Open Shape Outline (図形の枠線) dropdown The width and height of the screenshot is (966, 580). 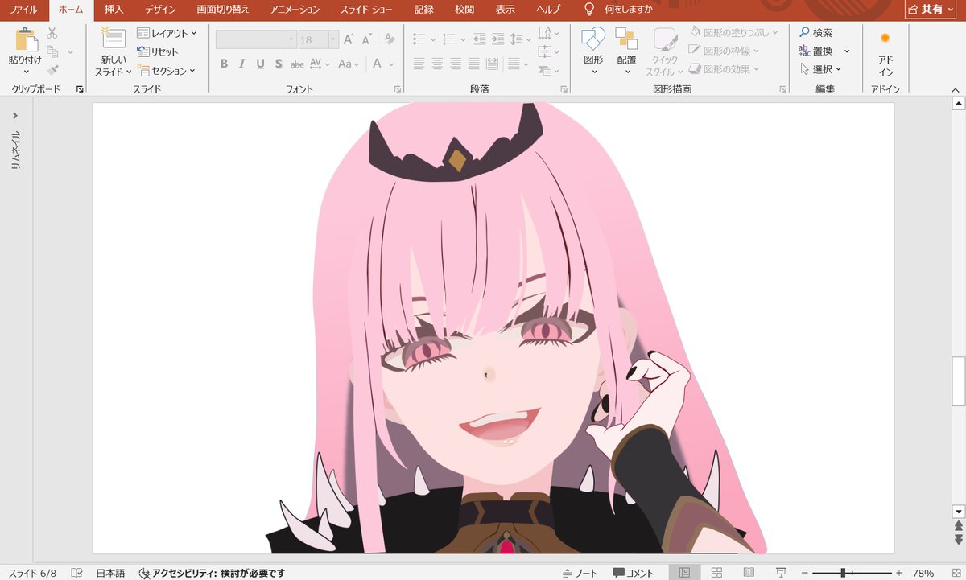tap(724, 51)
